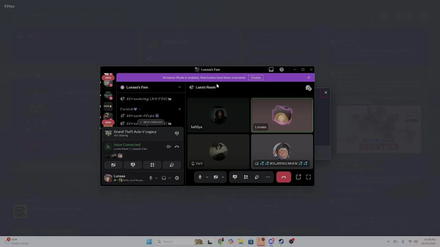Hang up with red disconnect button

pos(284,177)
